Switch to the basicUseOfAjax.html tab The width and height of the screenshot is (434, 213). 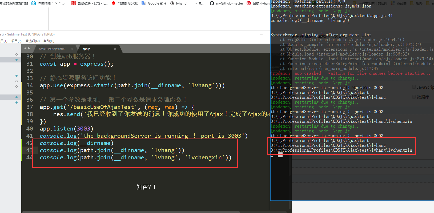tap(52, 49)
